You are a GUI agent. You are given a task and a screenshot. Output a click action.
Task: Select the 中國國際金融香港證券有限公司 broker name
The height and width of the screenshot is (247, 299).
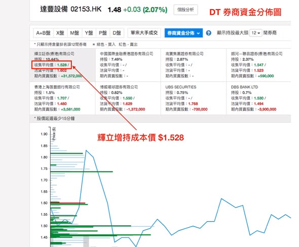pos(126,54)
